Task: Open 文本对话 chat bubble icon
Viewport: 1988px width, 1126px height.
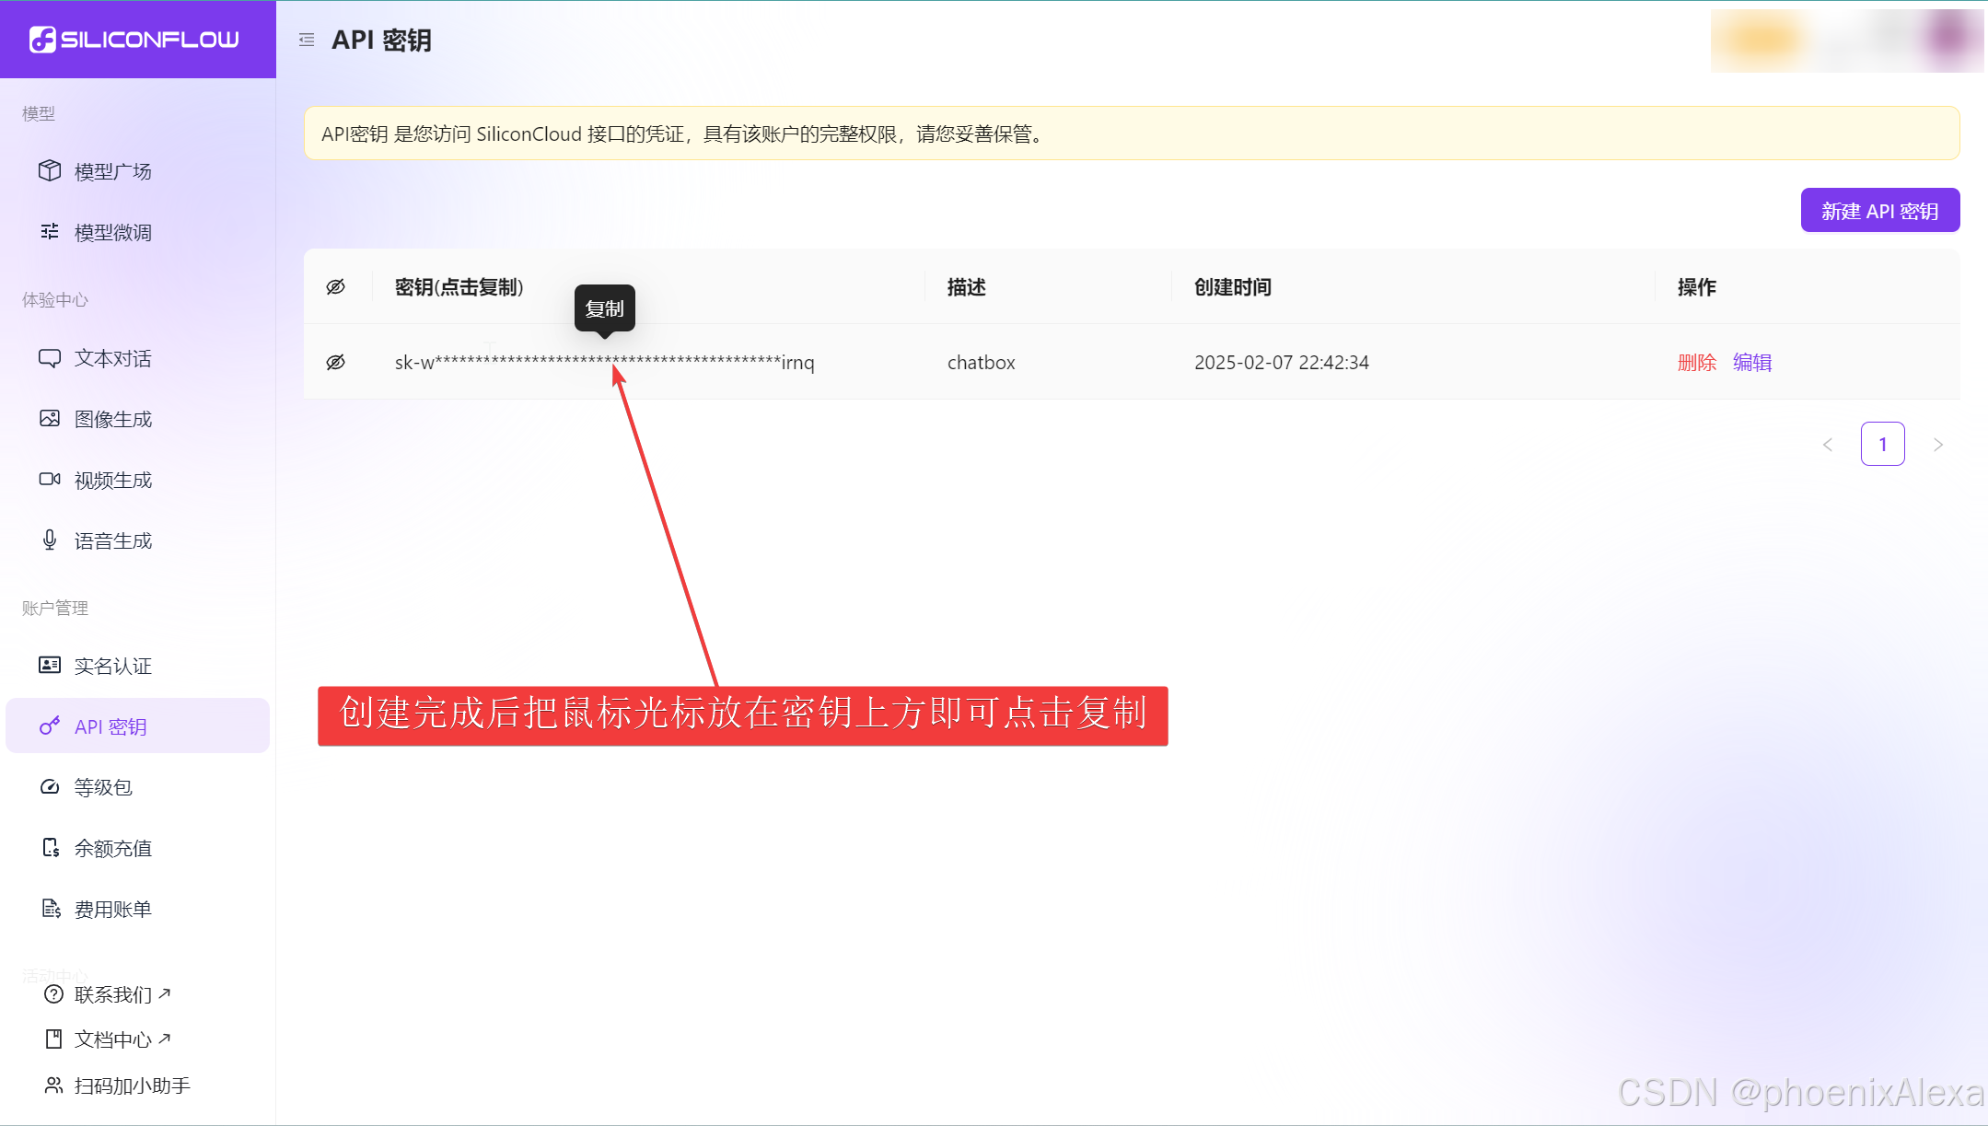Action: (x=50, y=358)
